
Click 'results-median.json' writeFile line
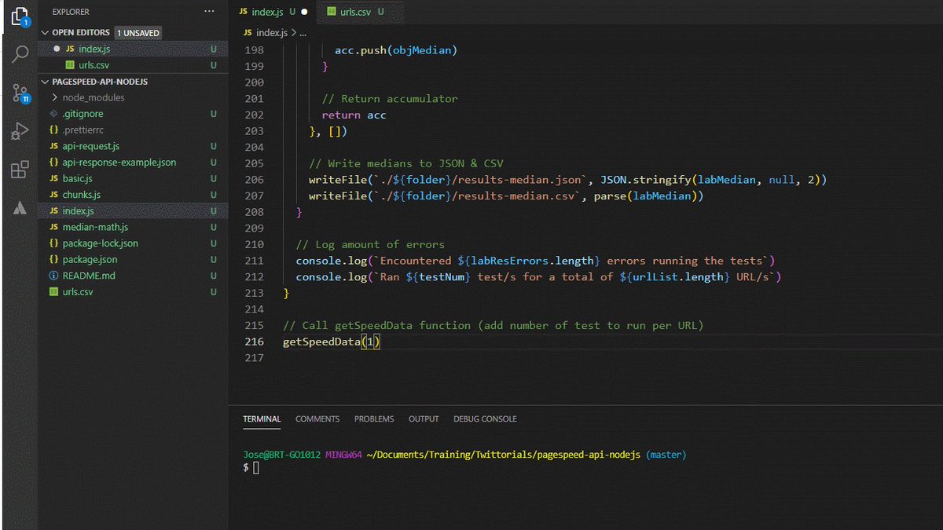pos(567,180)
